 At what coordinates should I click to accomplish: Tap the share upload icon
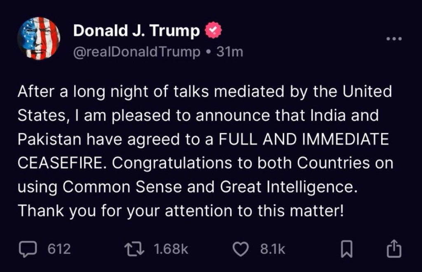394,249
